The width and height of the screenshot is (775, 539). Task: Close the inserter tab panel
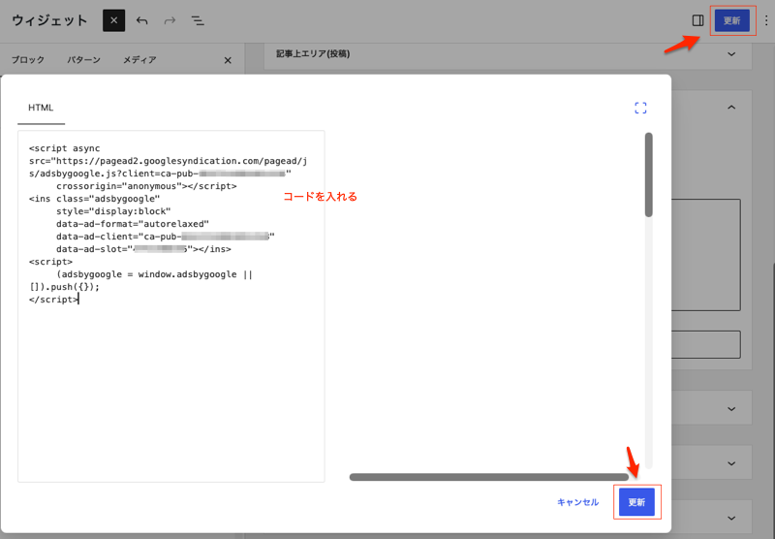point(228,60)
